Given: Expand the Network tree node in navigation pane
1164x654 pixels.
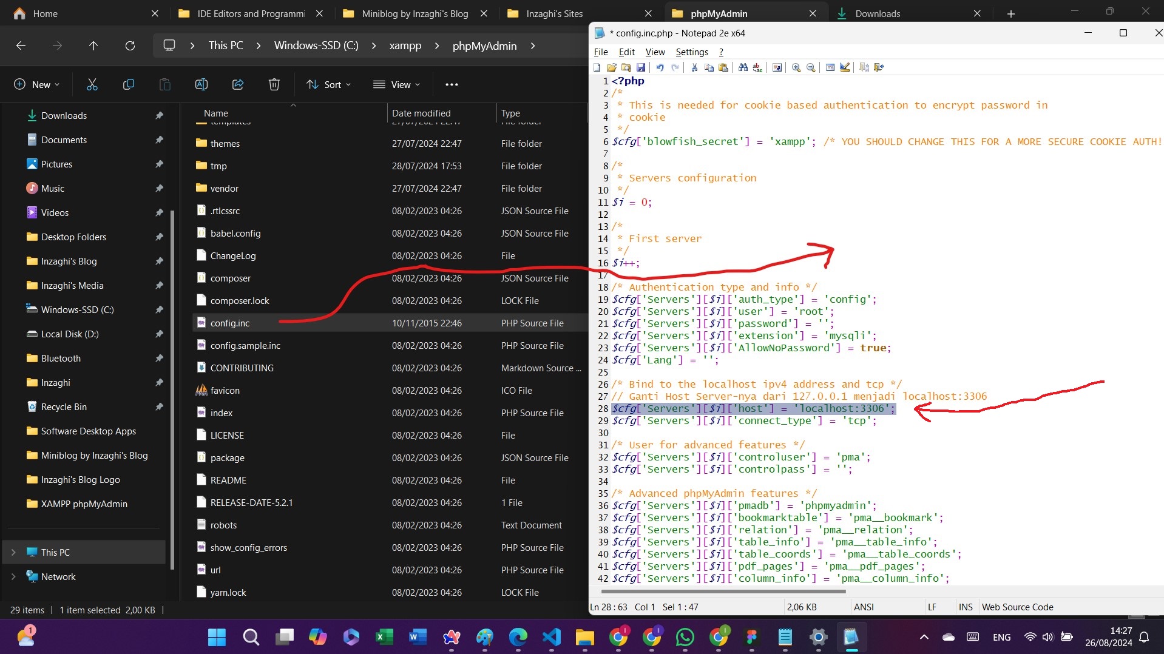Looking at the screenshot, I should coord(13,576).
